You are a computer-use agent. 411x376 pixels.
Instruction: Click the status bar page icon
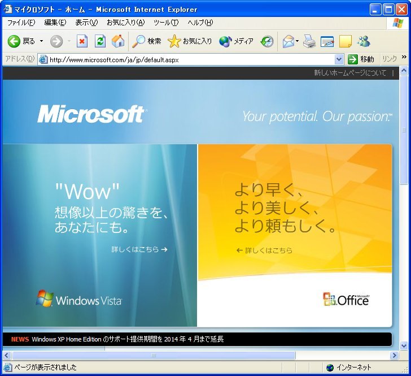pos(7,368)
